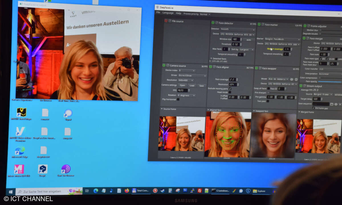Screen dimensions: 342x205
Task: Click the auto window size button
Action: (249, 40)
